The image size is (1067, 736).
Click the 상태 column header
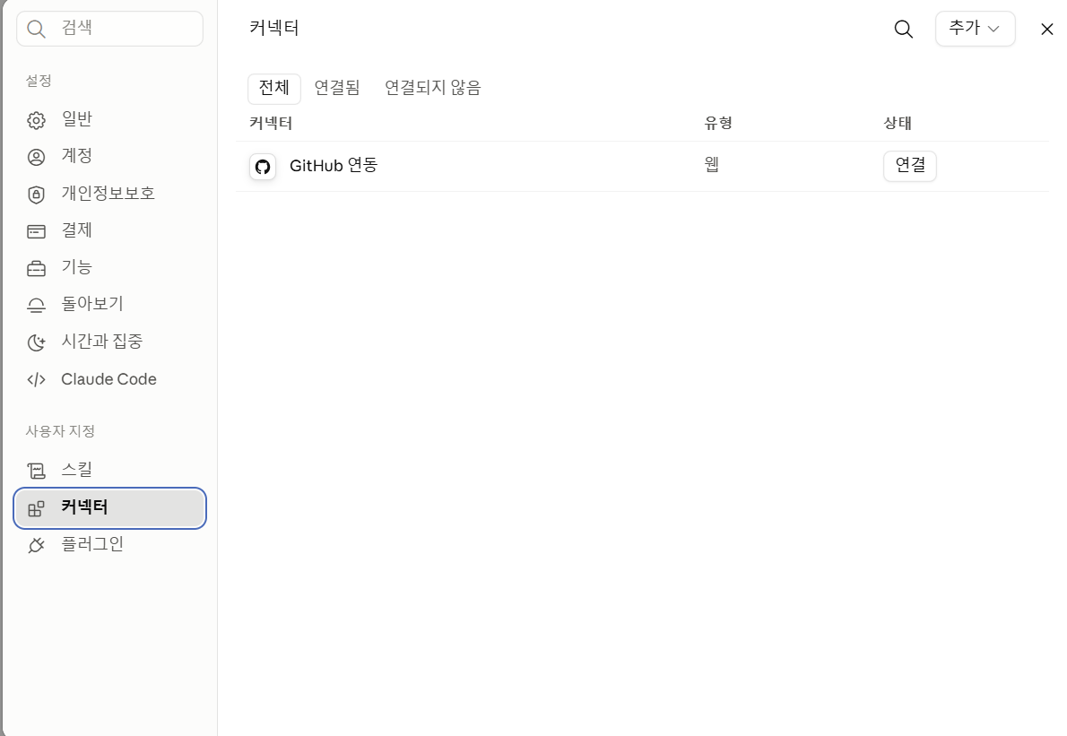point(898,123)
